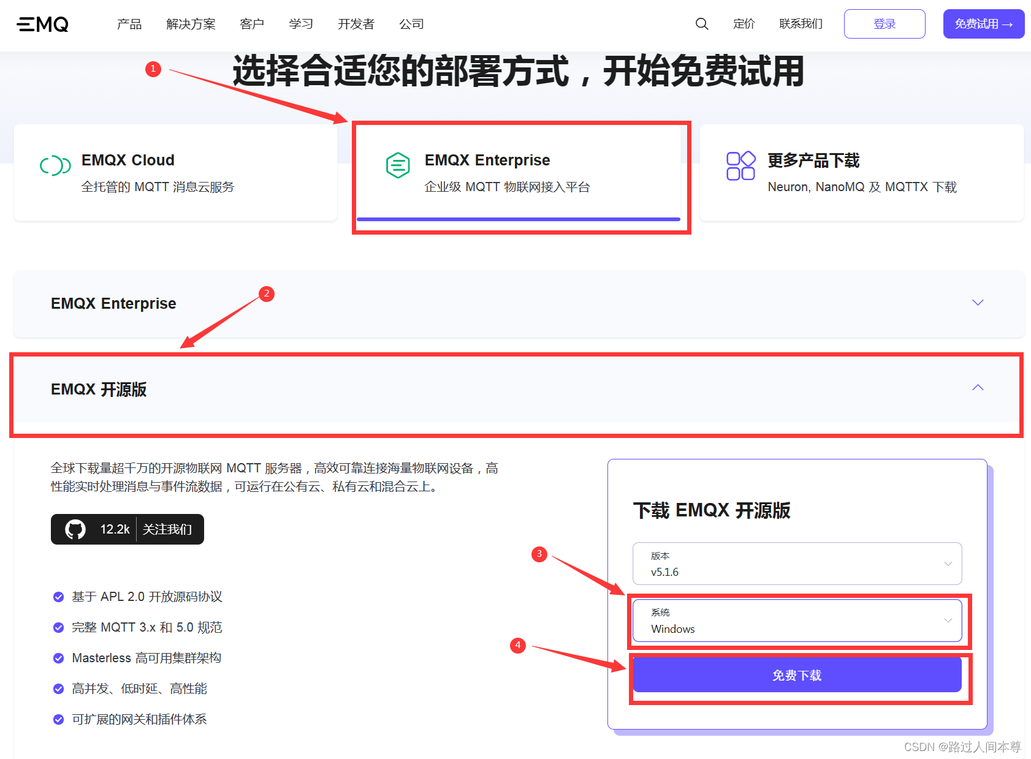Select the 更多产品下载 card
1031x759 pixels.
[x=862, y=173]
